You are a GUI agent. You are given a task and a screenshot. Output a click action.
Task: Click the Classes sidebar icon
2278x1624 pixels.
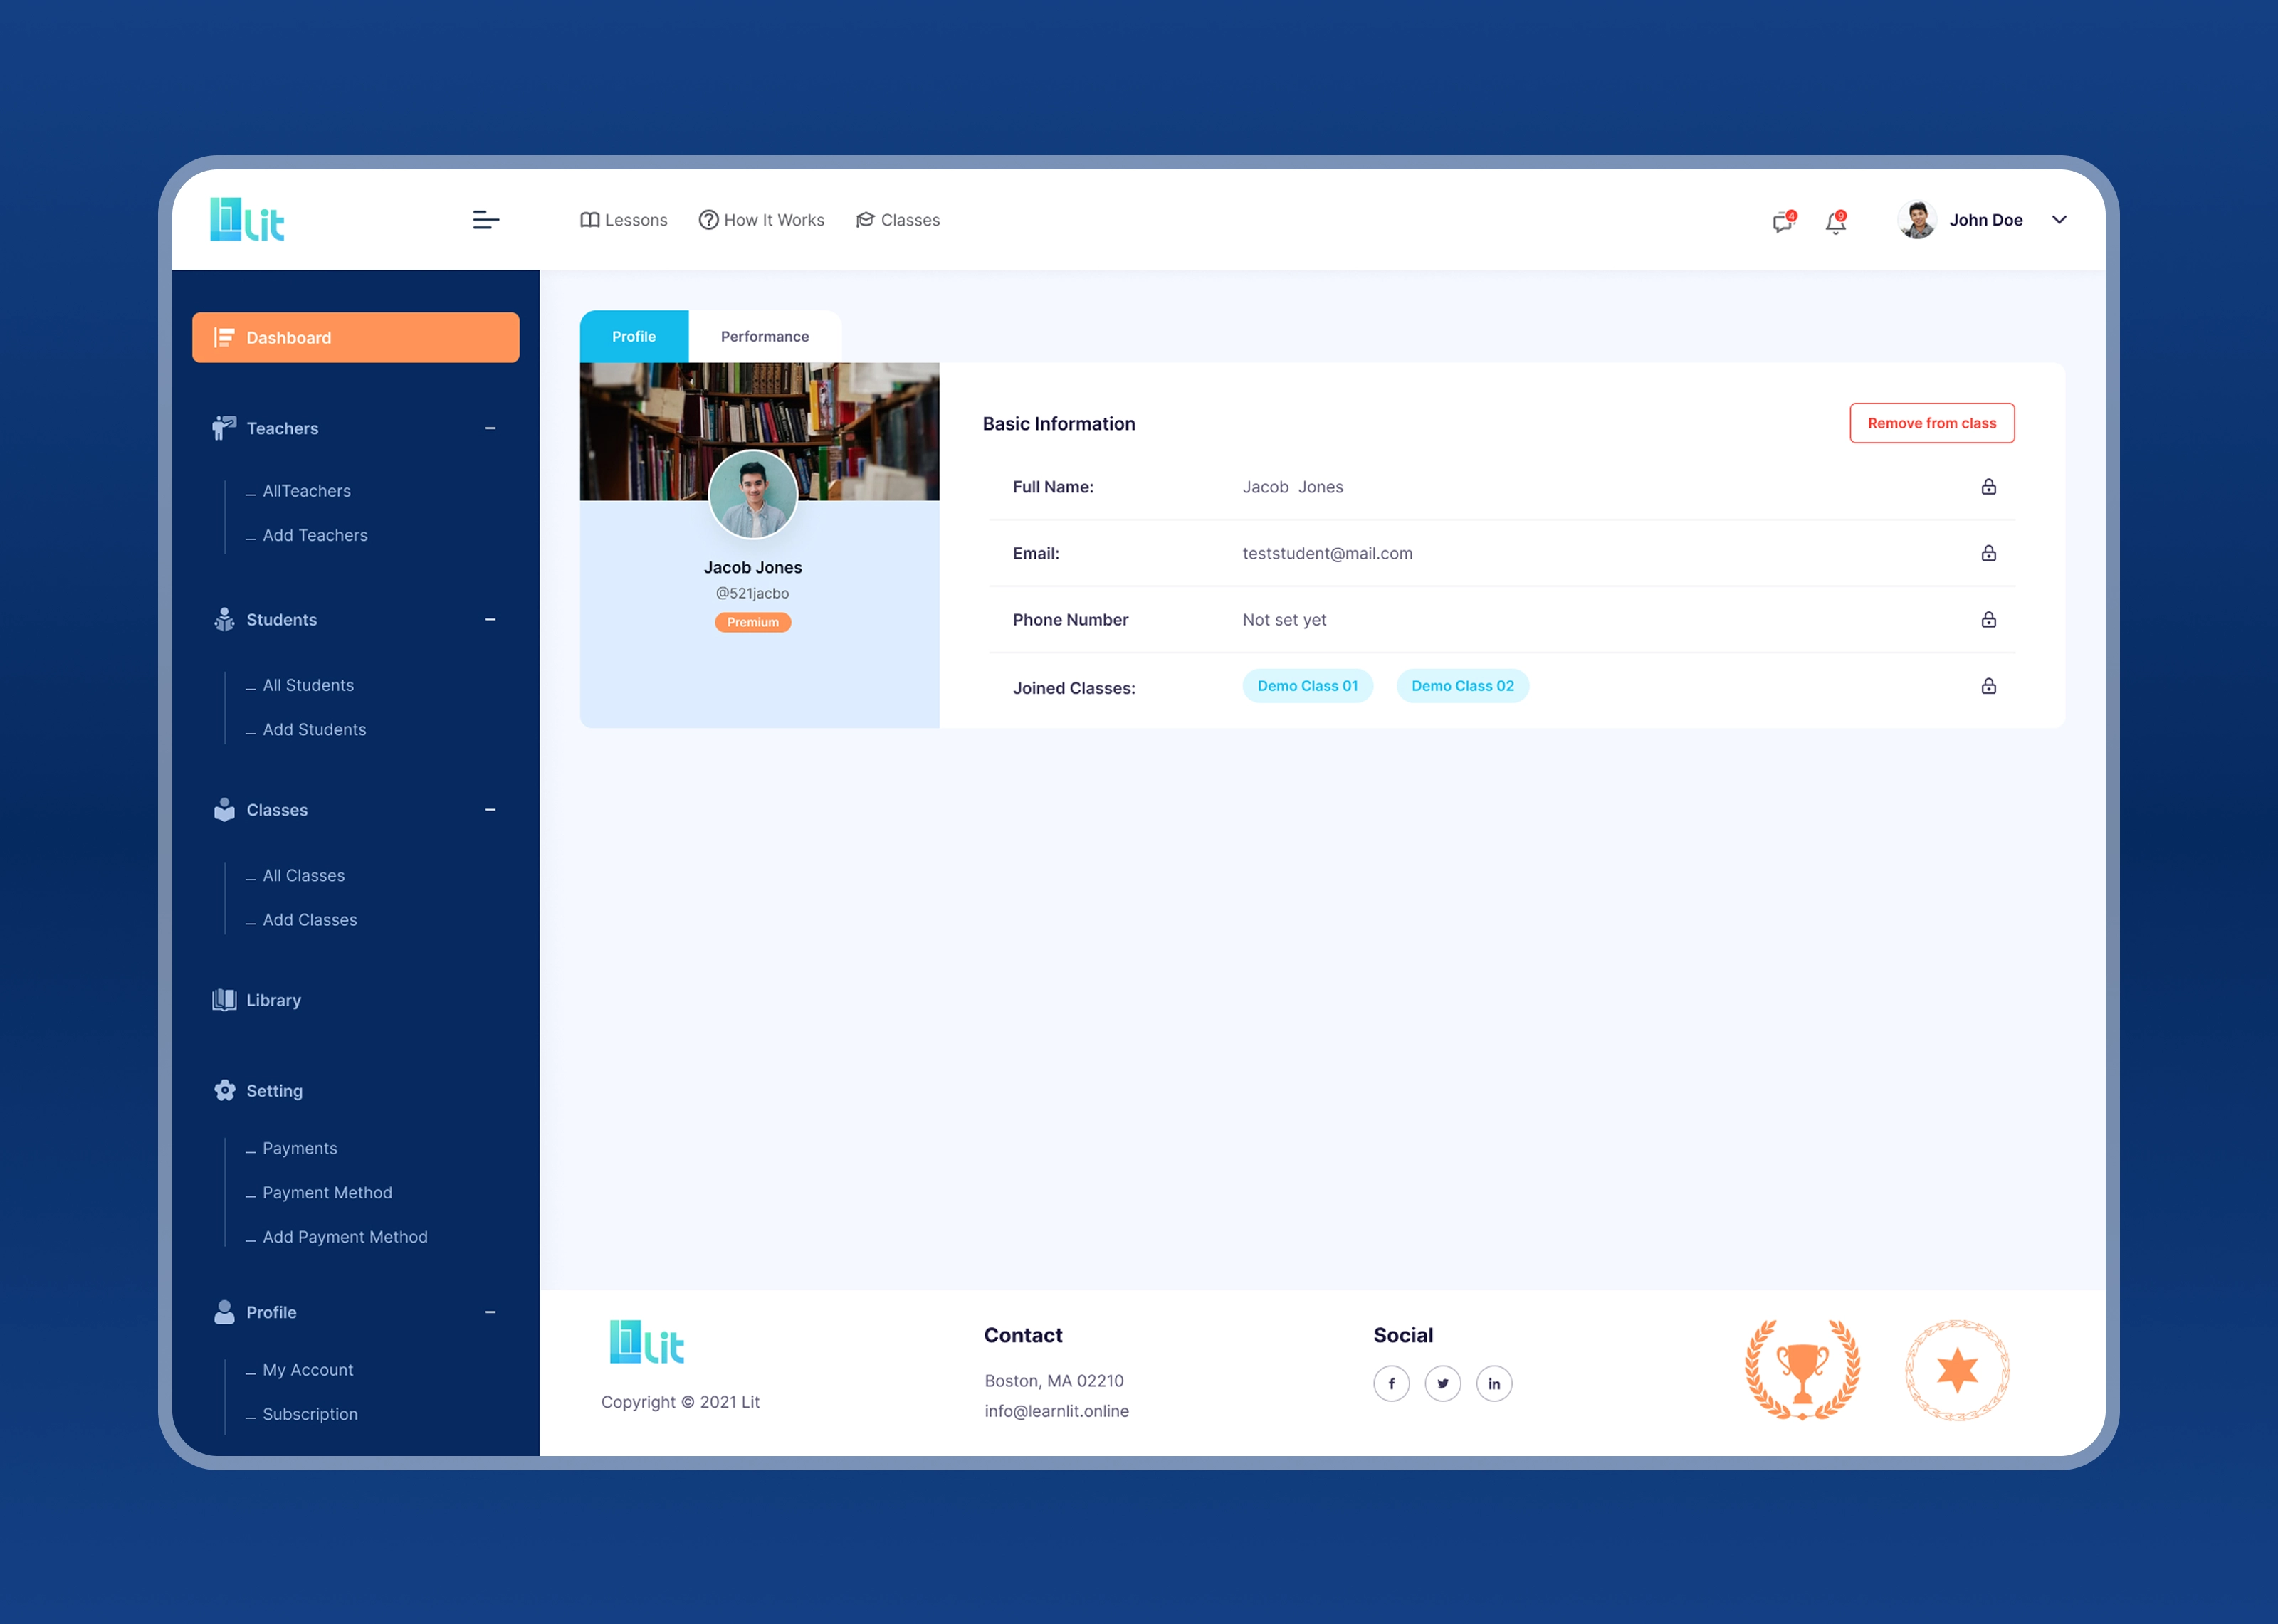pos(224,810)
